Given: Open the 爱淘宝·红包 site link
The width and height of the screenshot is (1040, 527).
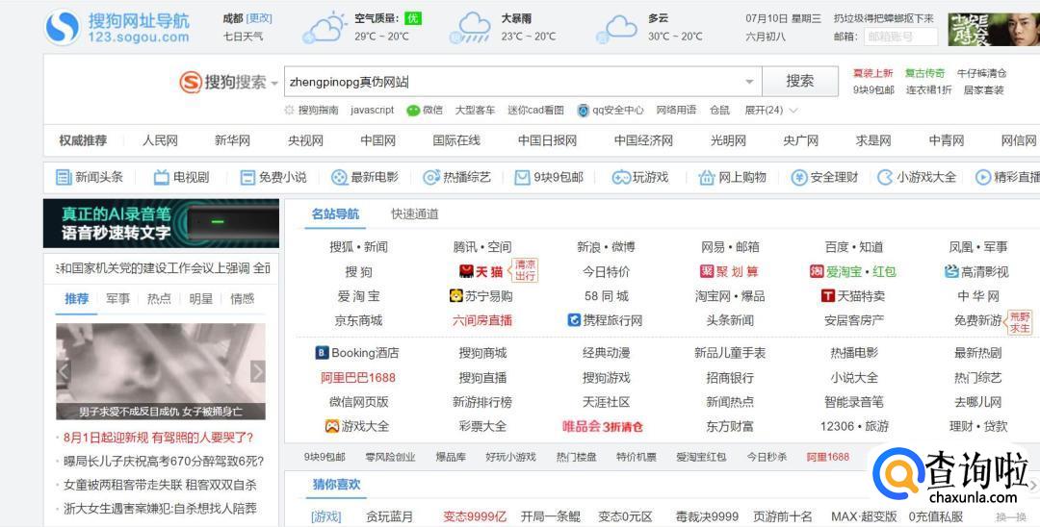Looking at the screenshot, I should coord(853,271).
